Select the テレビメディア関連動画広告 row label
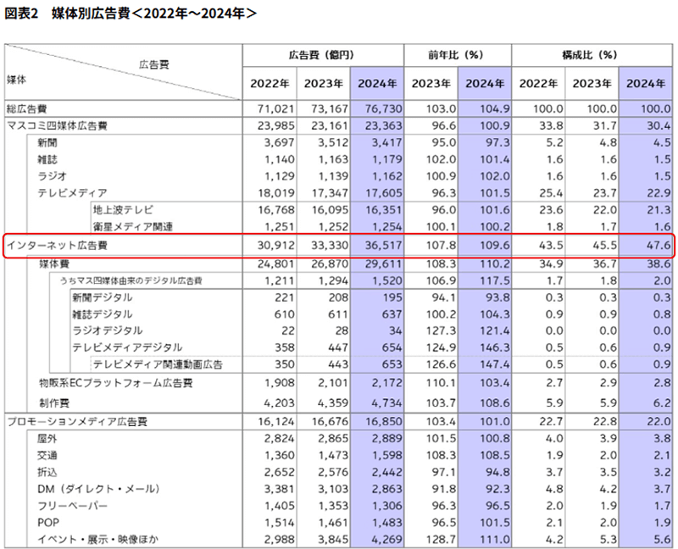The width and height of the screenshot is (678, 549). coord(158,364)
